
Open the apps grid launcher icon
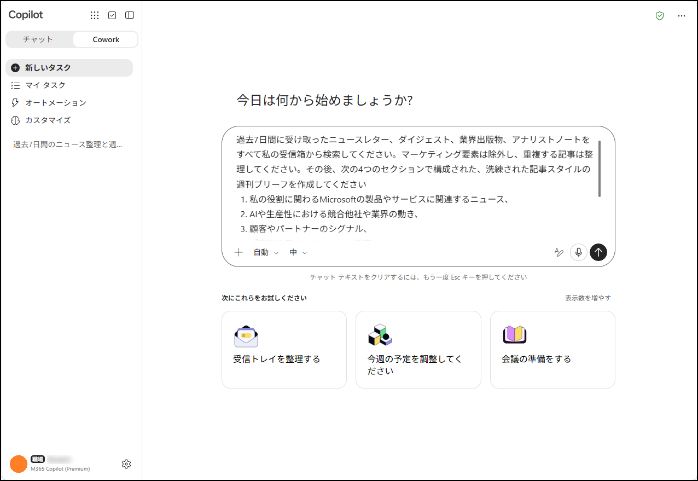pos(95,15)
